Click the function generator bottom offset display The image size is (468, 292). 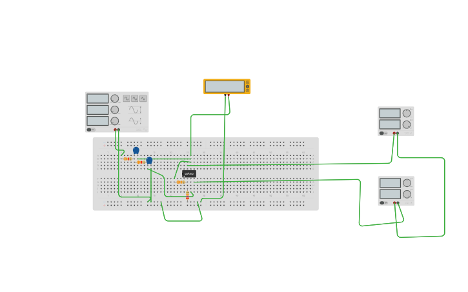click(97, 121)
